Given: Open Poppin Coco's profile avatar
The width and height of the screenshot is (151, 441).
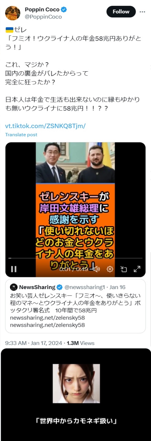Looking at the screenshot, I should click(13, 13).
